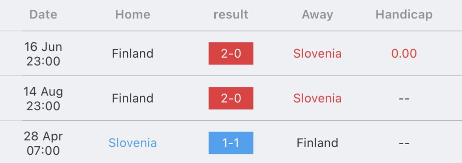462x163 pixels.
Task: Click the 28 Apr 07:00 date cell
Action: point(43,143)
